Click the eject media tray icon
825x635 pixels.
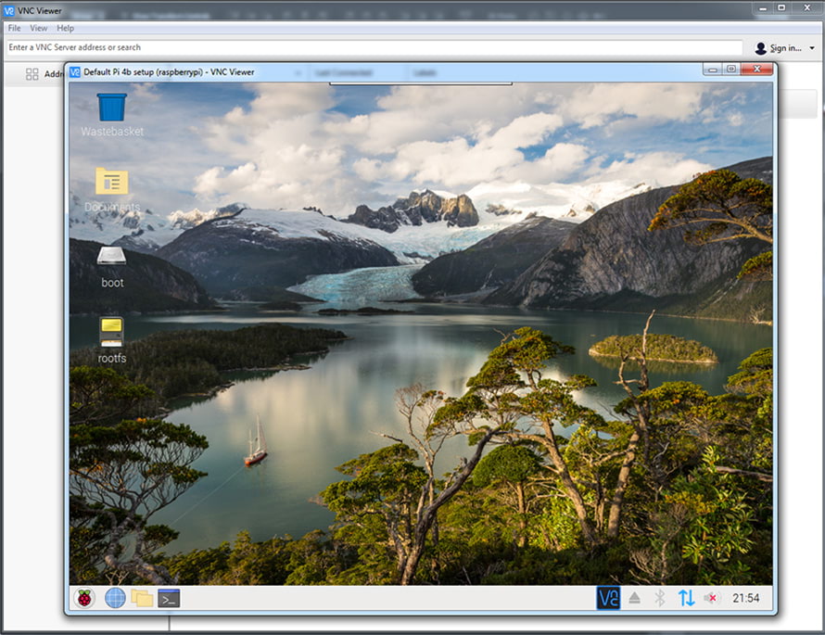634,598
